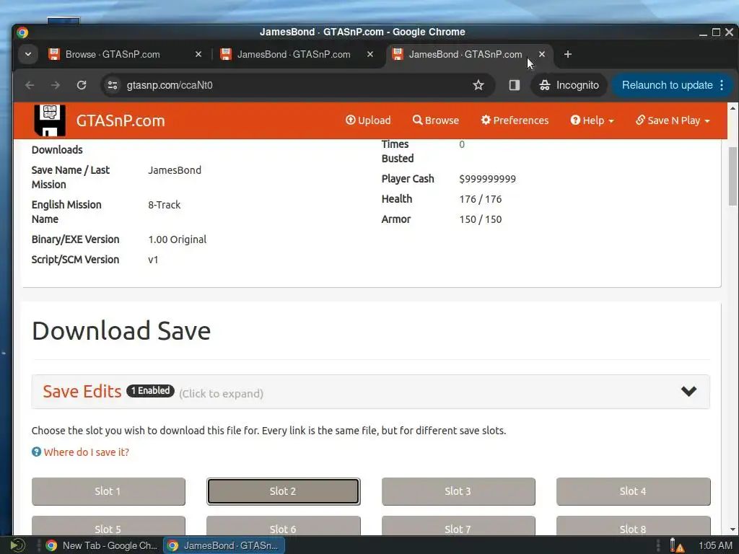739x554 pixels.
Task: Expand the Help dropdown menu
Action: [x=592, y=120]
